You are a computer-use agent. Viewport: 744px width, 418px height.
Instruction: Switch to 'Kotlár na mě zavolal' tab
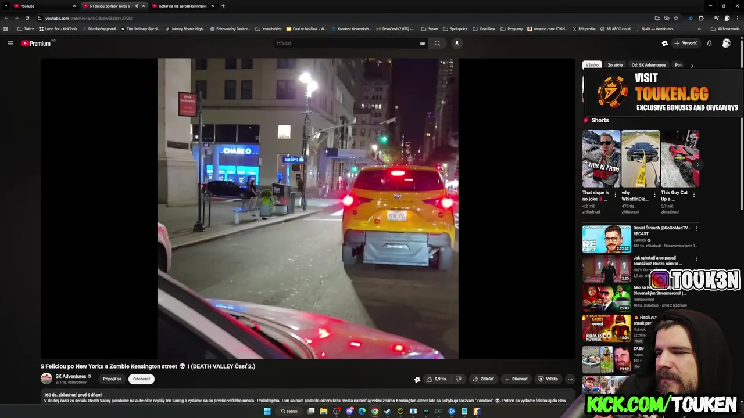182,6
